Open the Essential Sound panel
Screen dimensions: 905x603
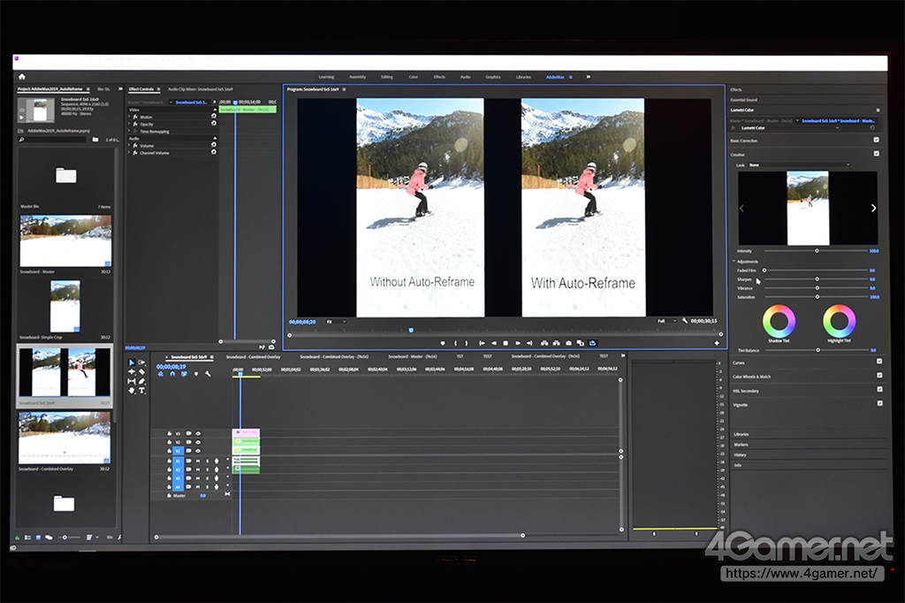click(x=743, y=100)
